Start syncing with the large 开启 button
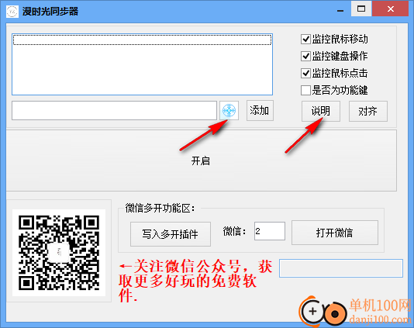This screenshot has width=414, height=328. pyautogui.click(x=202, y=161)
